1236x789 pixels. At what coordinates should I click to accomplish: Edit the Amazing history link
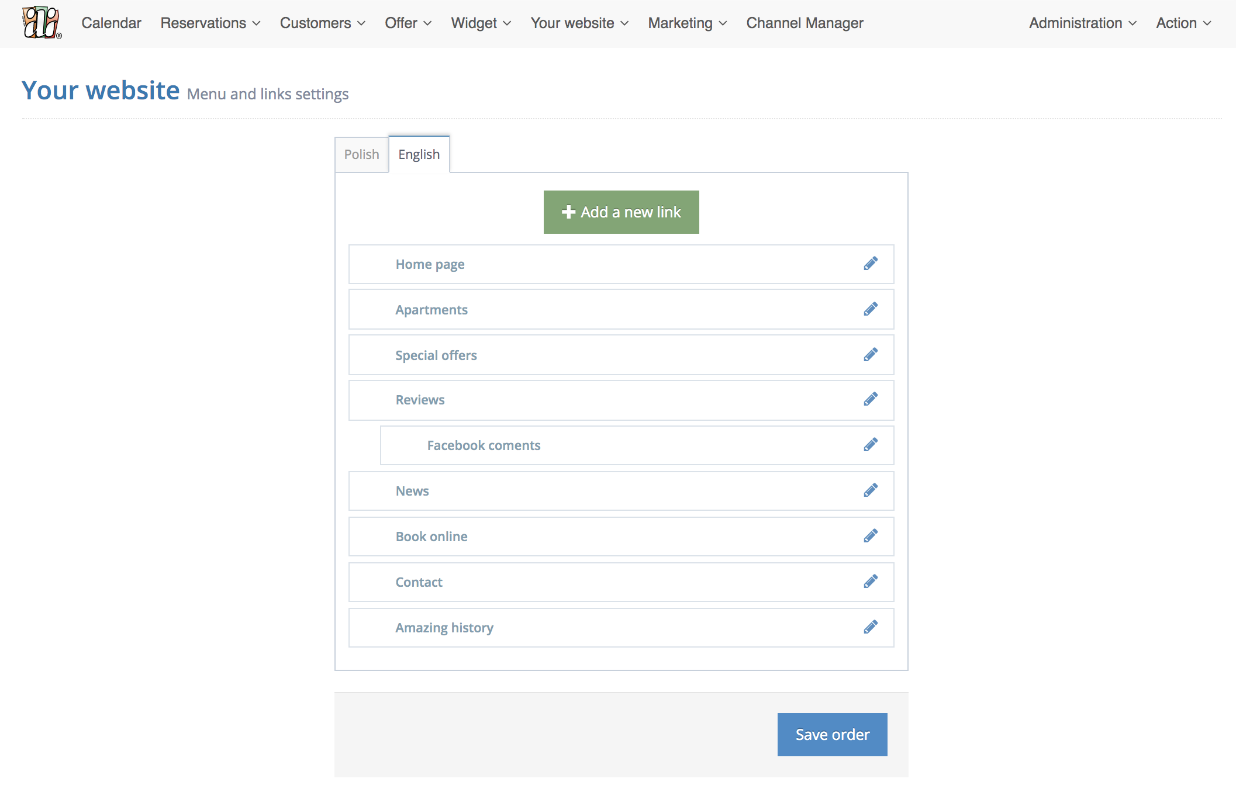870,627
